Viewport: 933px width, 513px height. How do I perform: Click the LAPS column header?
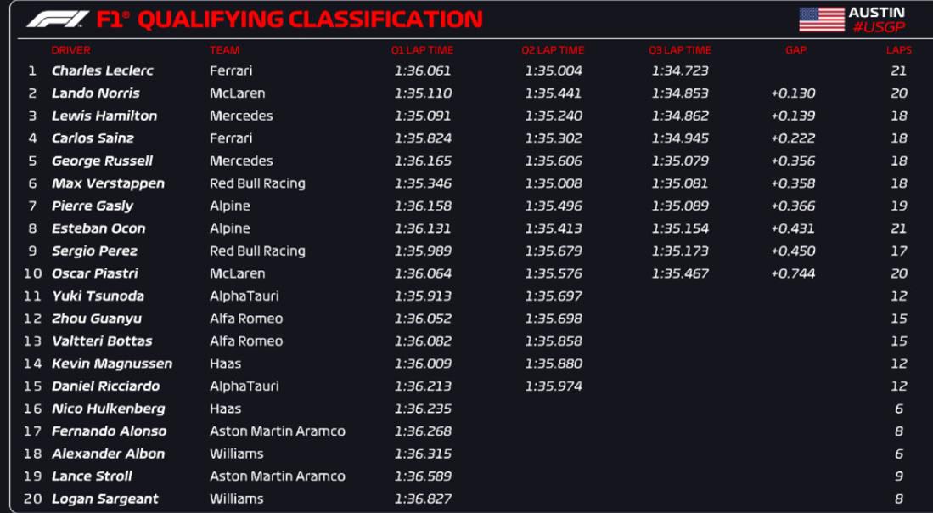[x=898, y=50]
